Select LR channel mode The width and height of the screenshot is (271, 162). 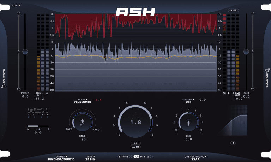[137, 157]
